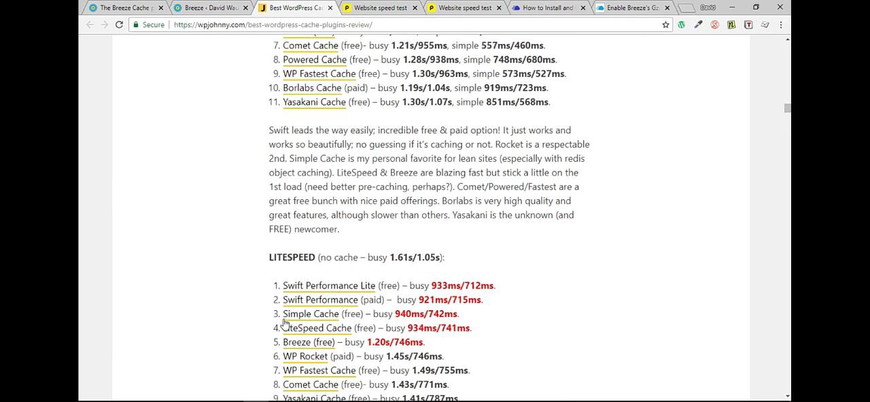Click the '933ms/712ms' red result

[x=462, y=286]
